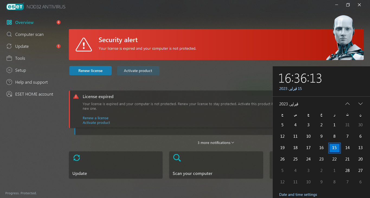Select day 16 in calendar
This screenshot has height=198, width=370.
[321, 148]
